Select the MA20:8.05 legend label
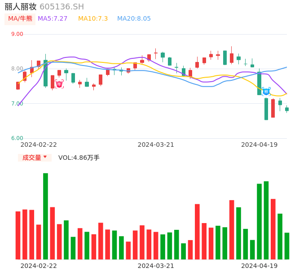 click(134, 19)
